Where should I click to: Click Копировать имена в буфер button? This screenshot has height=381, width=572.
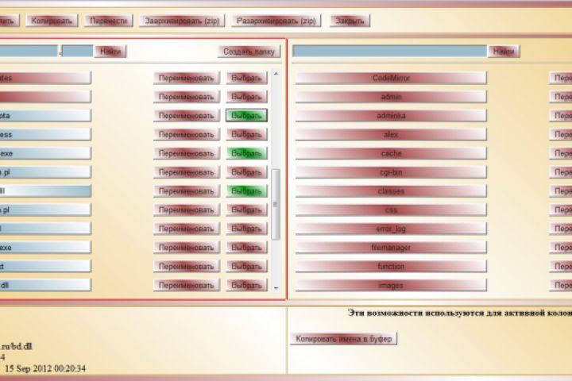point(343,339)
